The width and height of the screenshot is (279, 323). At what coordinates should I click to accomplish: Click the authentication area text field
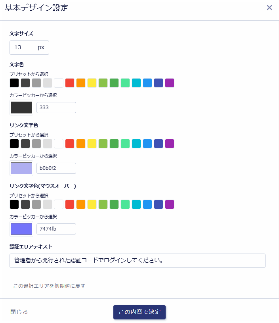137,261
